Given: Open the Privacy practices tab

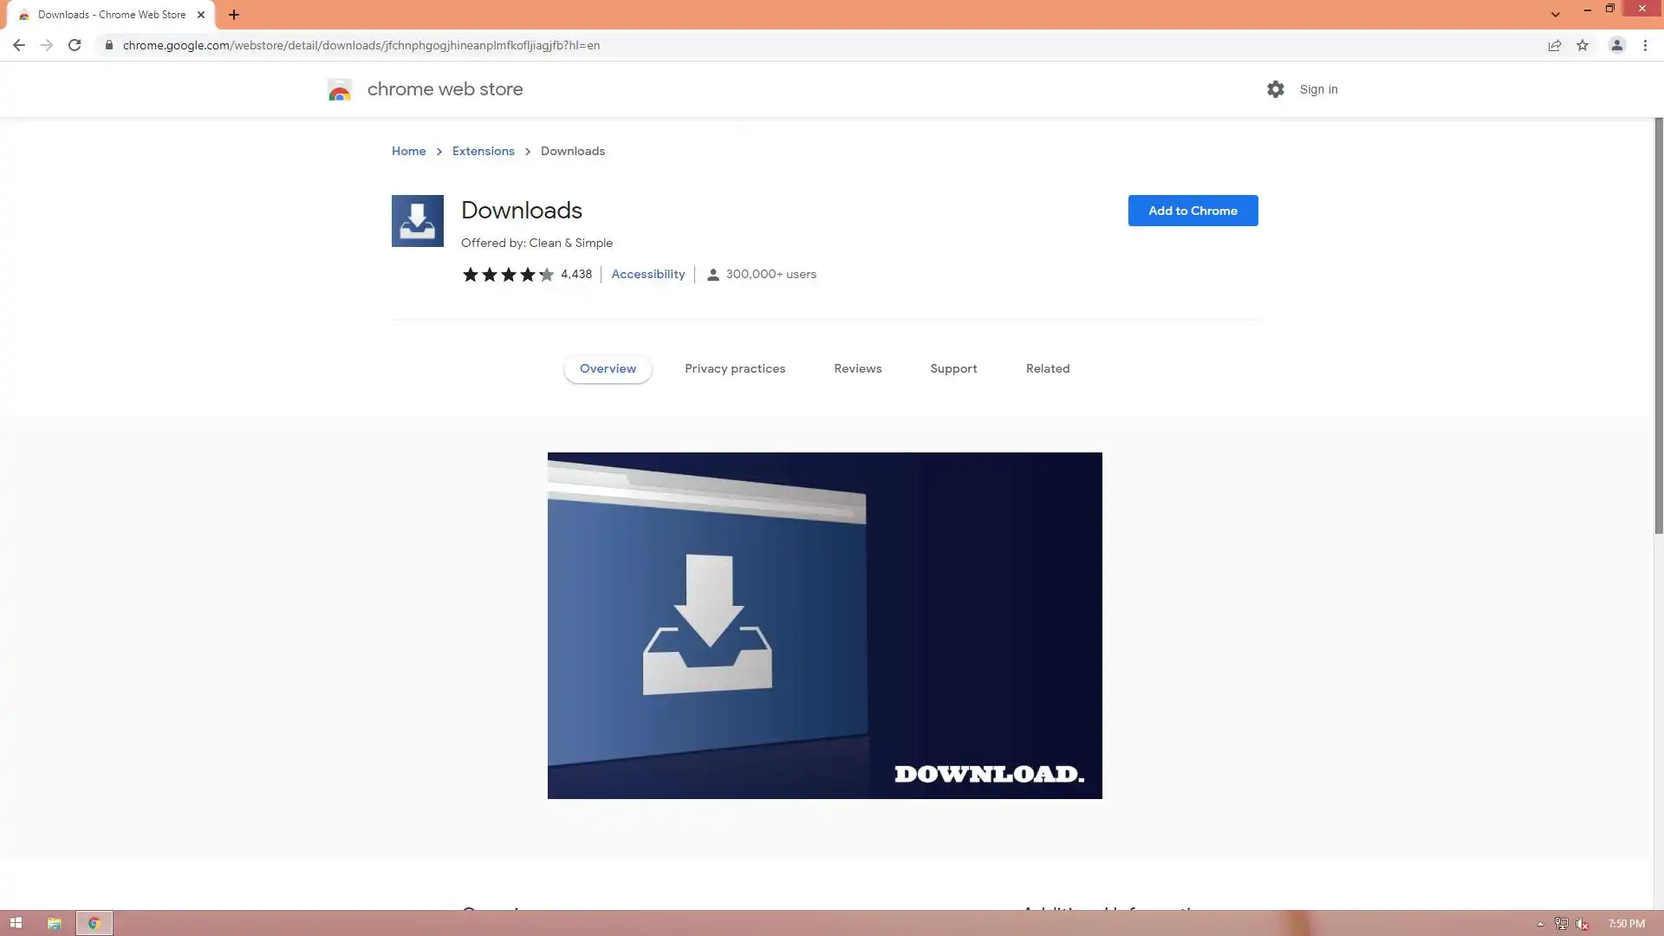Looking at the screenshot, I should tap(734, 368).
